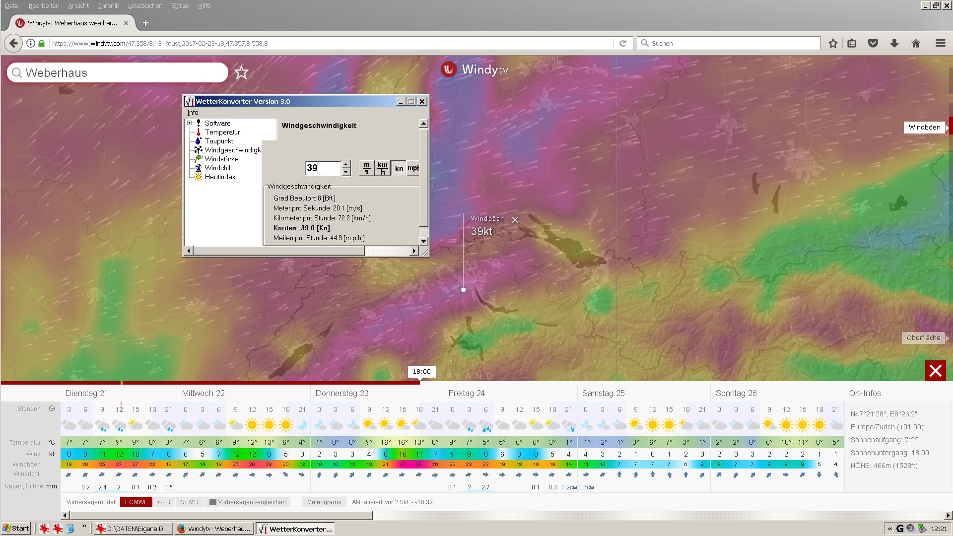Select km/h unit button in WetterKonverter
The image size is (953, 536).
point(382,168)
